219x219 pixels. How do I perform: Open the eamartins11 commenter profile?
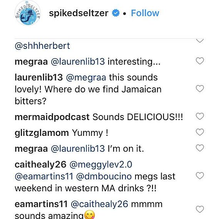(x=41, y=204)
